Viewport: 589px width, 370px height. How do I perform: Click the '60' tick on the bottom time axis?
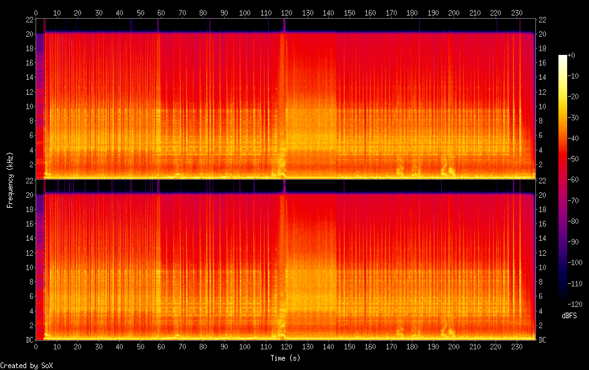point(161,346)
